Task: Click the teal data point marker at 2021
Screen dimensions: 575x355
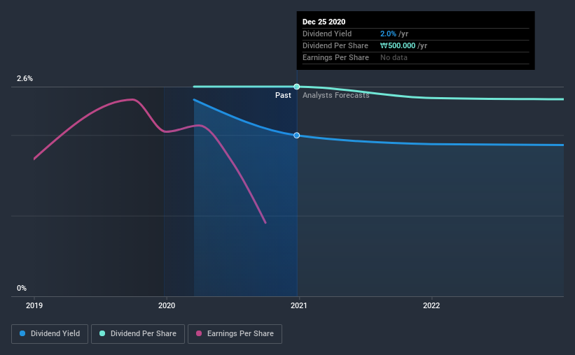Action: click(297, 87)
